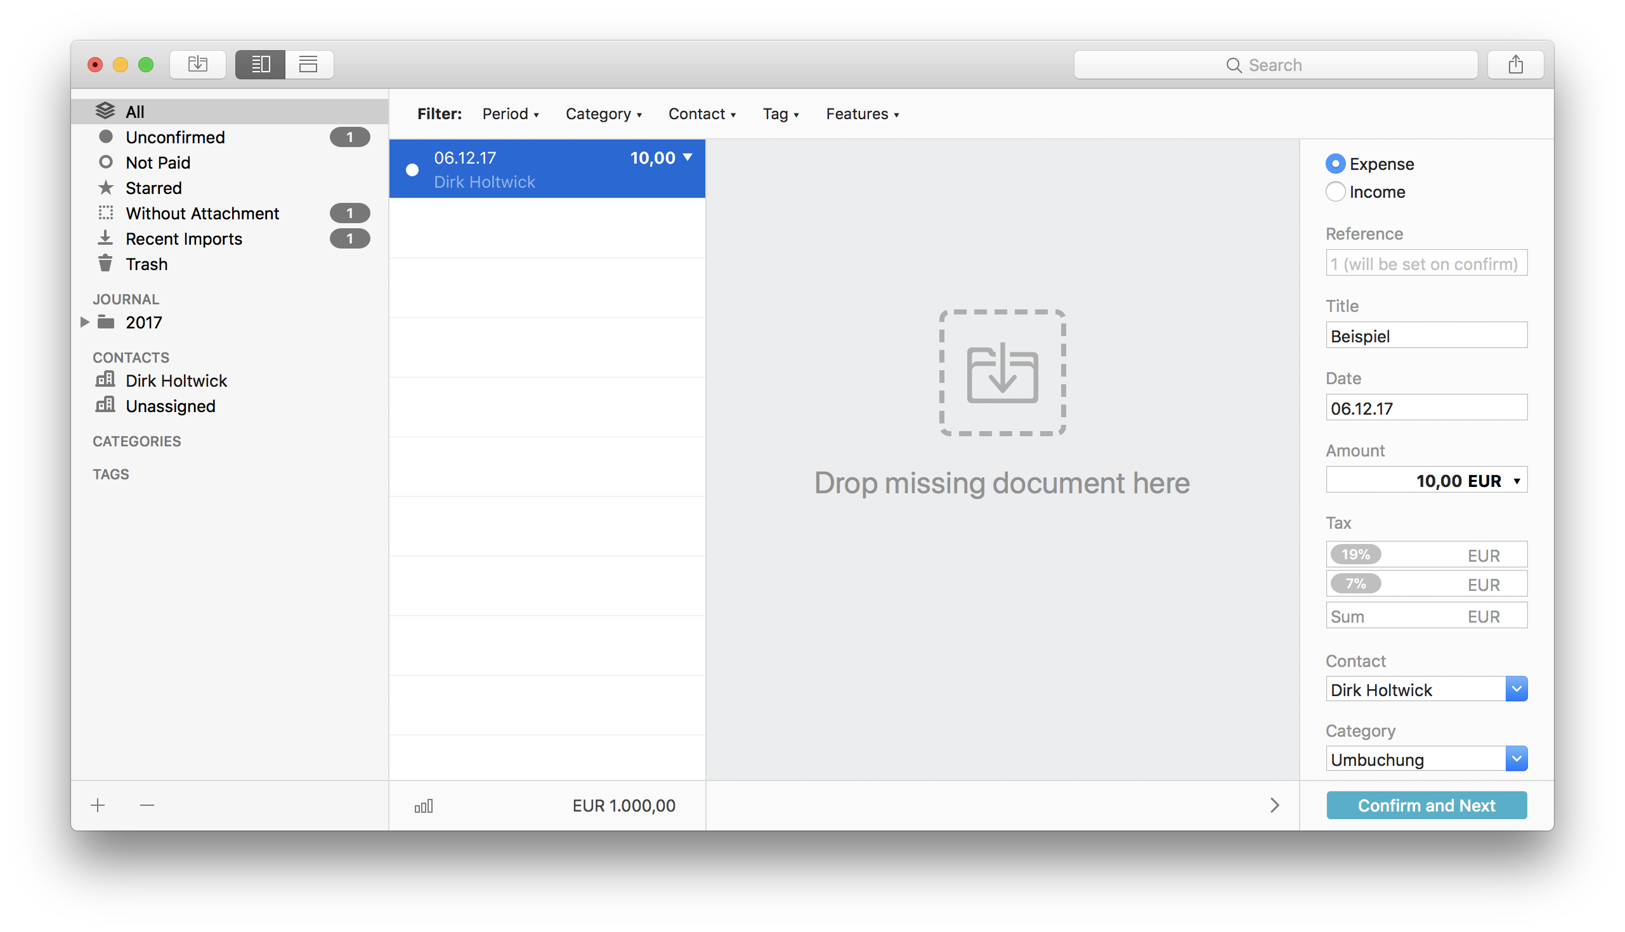Click the share icon in toolbar
Image resolution: width=1625 pixels, height=932 pixels.
pos(1515,65)
